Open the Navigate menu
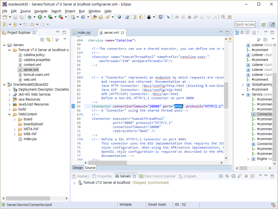The width and height of the screenshot is (278, 209). [x=41, y=11]
